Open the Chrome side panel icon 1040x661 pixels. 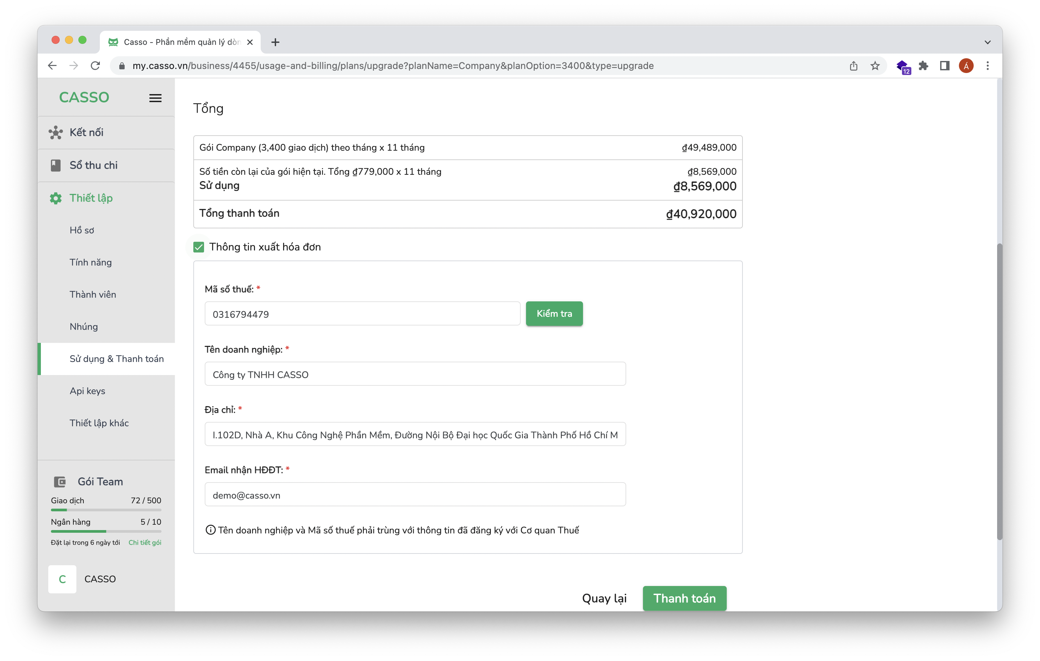pos(945,66)
